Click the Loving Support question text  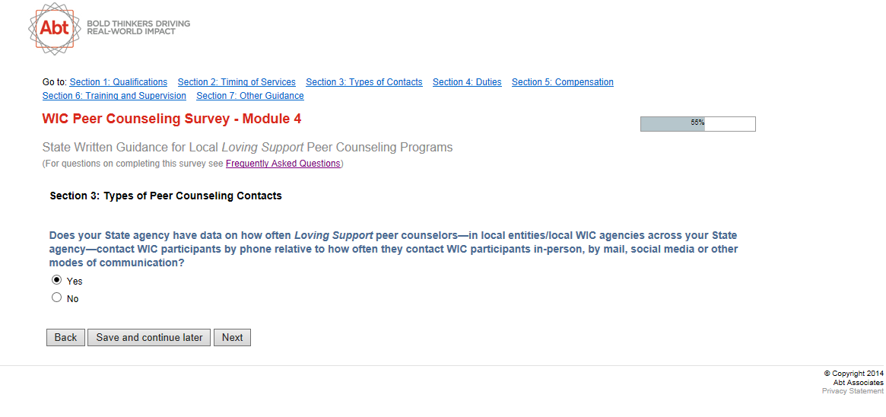[393, 249]
